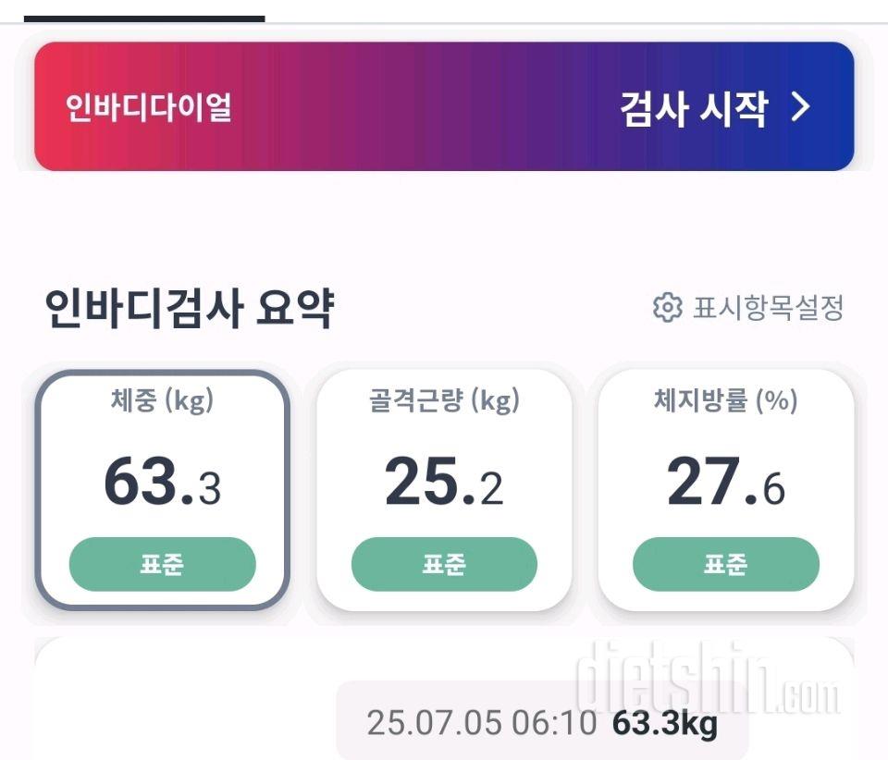
Task: Tap the chart card's empty left area
Action: point(181,699)
